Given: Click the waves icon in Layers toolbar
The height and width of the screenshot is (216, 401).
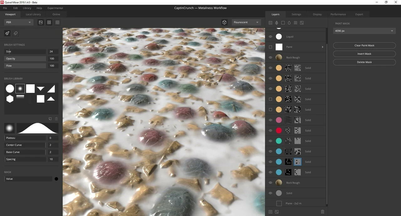Looking at the screenshot, I should [295, 23].
